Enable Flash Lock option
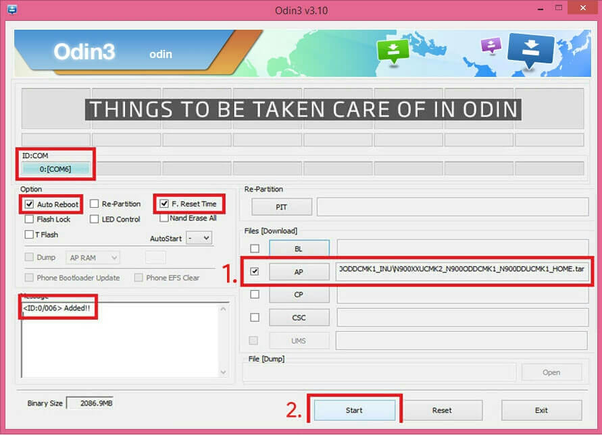 (29, 219)
